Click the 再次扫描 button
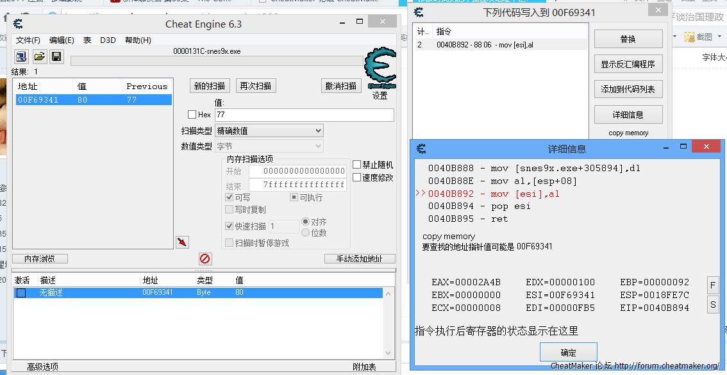This screenshot has height=375, width=727. (x=255, y=86)
